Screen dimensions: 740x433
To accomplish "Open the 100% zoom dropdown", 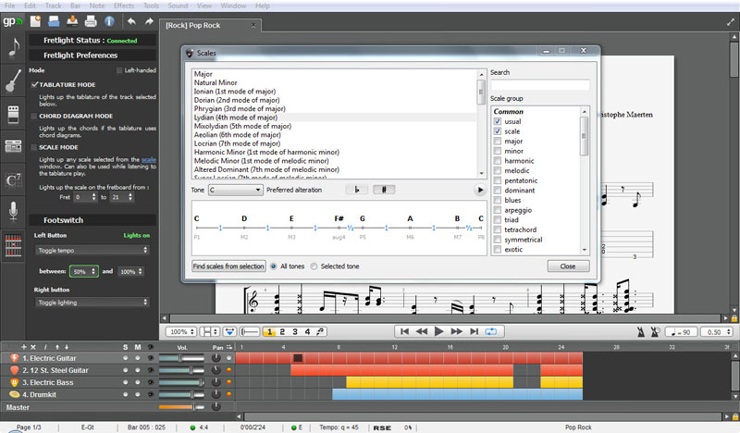I will point(181,332).
